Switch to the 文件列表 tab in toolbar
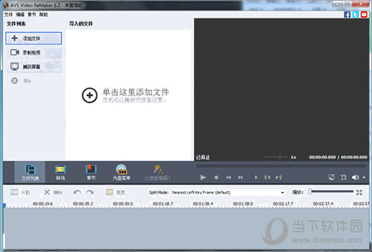Image resolution: width=372 pixels, height=252 pixels. pyautogui.click(x=30, y=172)
